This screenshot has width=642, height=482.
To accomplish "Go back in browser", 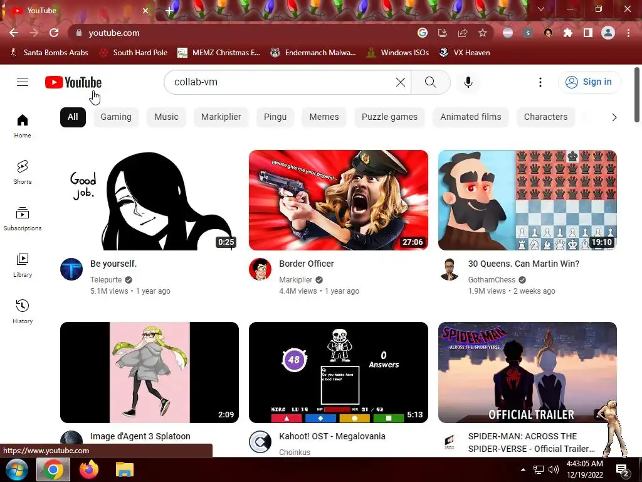I will (x=14, y=33).
